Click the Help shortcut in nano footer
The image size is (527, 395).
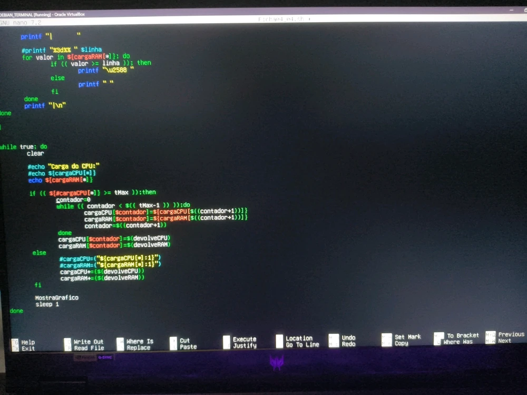click(x=27, y=342)
